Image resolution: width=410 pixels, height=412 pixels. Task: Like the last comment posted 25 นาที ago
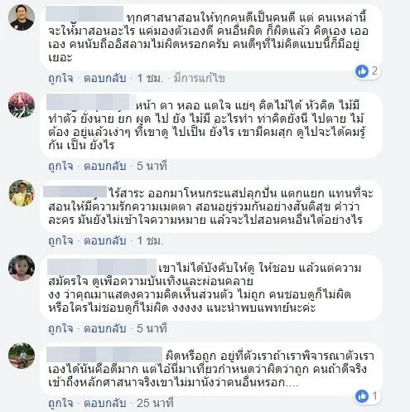[60, 403]
